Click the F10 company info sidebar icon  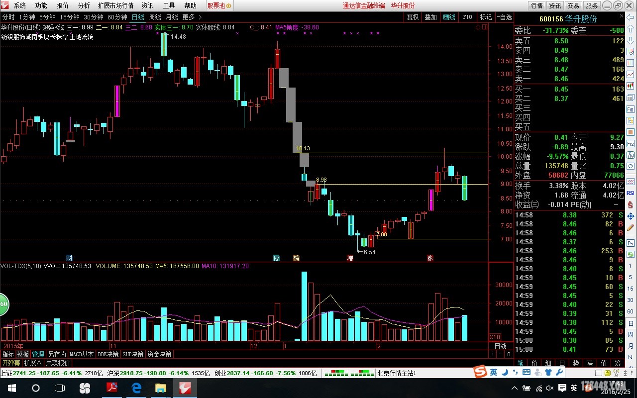(x=631, y=109)
